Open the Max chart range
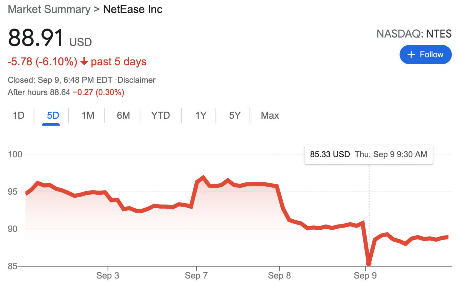This screenshot has height=284, width=460. pos(270,115)
